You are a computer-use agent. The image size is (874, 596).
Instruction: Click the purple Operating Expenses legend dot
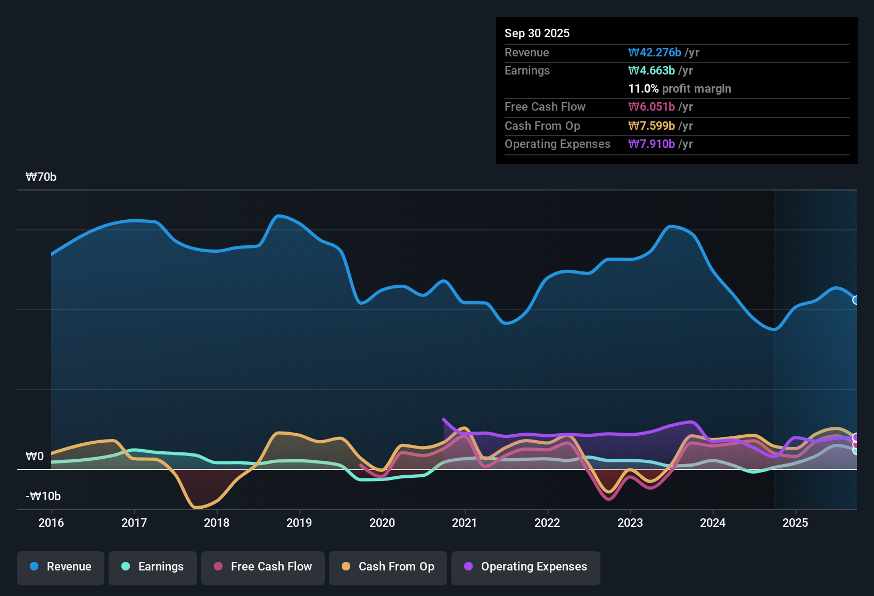(468, 567)
